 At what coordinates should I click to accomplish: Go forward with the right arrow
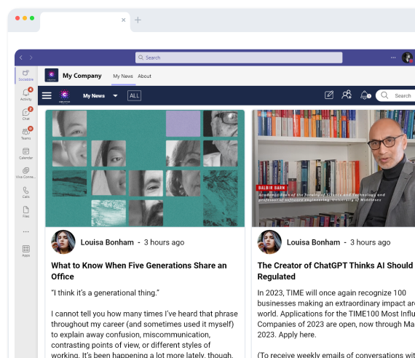click(x=31, y=57)
